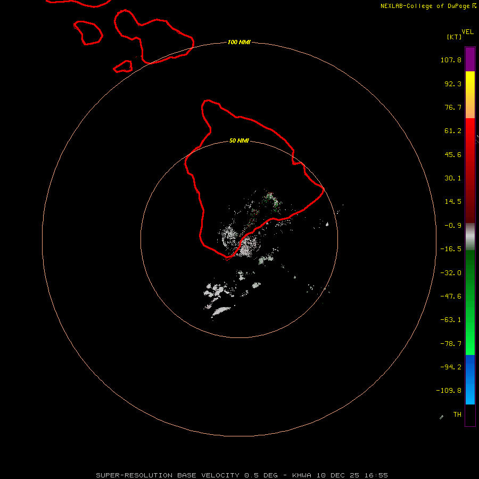The width and height of the screenshot is (479, 479).
Task: Select the 107.8 legend value
Action: point(451,60)
